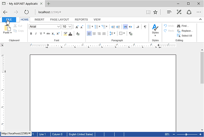Toggle strikethrough formatting
Screen dimensions: 204x137
point(48,34)
